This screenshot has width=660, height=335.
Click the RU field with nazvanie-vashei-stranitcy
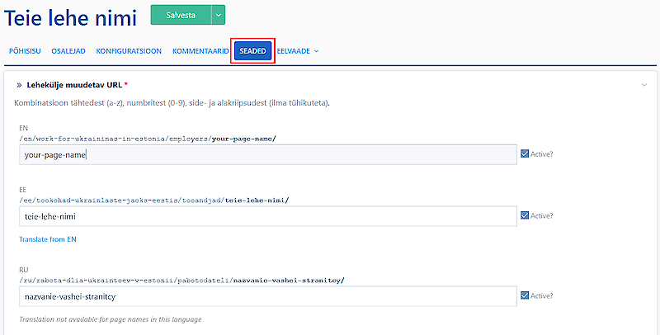(x=267, y=295)
